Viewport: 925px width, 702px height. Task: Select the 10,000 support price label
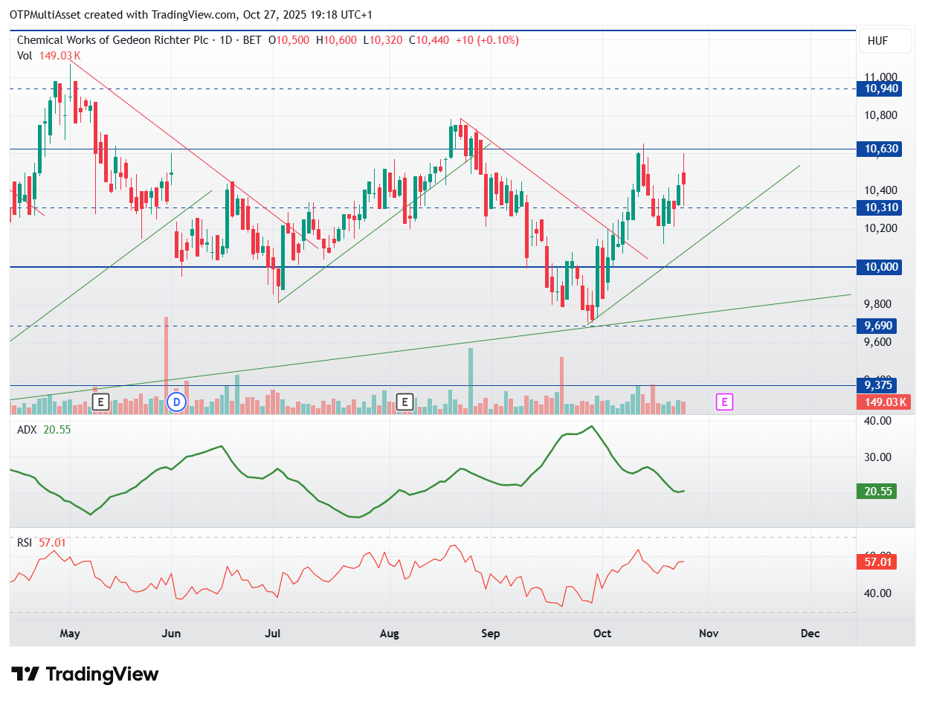point(882,267)
